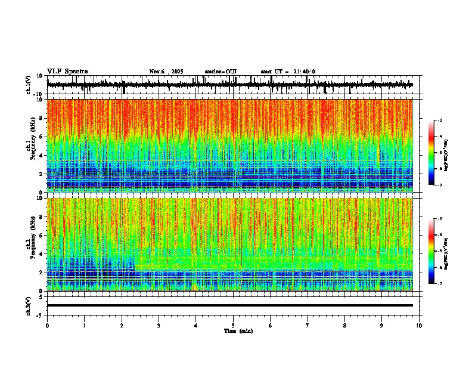Click ch.2 frequency axis tick "2"
The height and width of the screenshot is (365, 472).
click(41, 273)
